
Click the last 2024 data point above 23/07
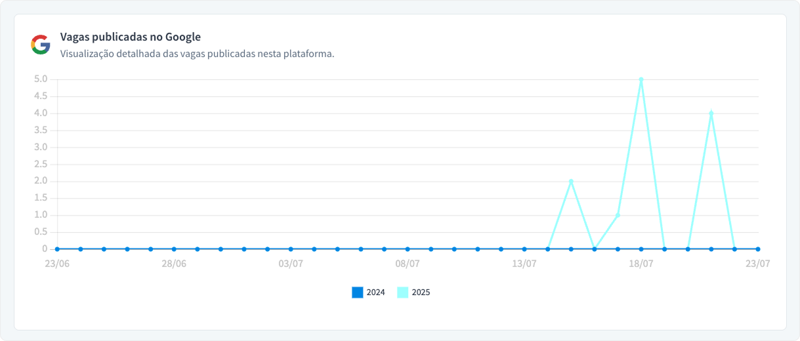[757, 249]
